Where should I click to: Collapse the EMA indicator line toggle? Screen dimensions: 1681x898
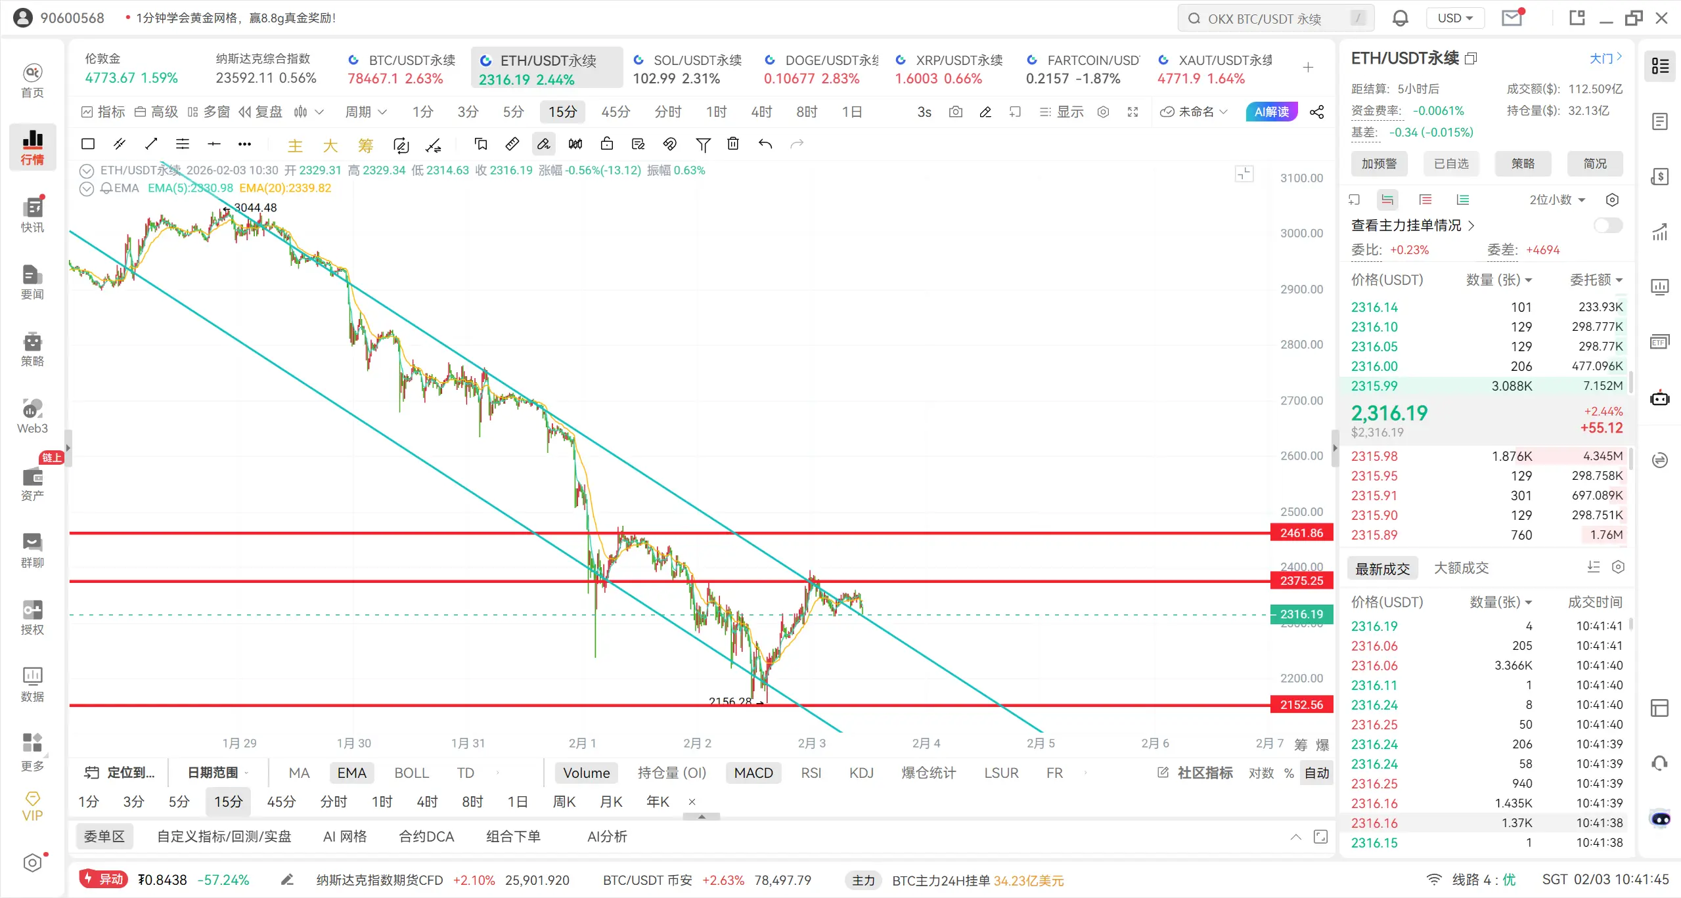tap(86, 189)
